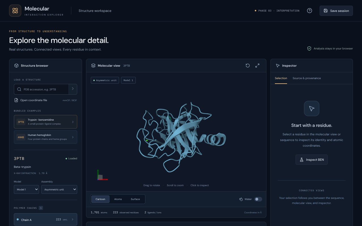Select Cartoon representation mode

pyautogui.click(x=100, y=199)
